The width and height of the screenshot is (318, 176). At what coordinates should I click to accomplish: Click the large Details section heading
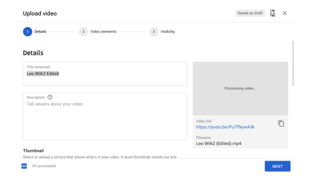coord(33,53)
